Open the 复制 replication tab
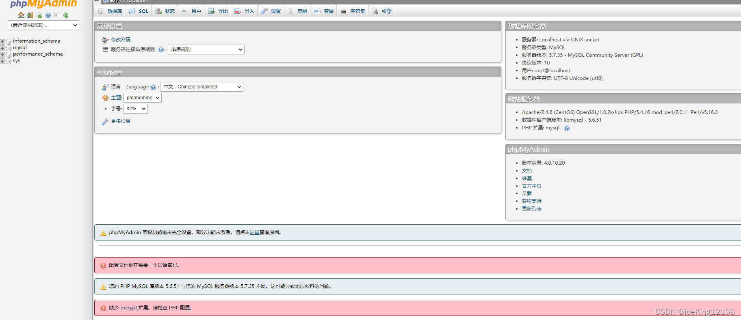Image resolution: width=741 pixels, height=320 pixels. click(x=297, y=11)
